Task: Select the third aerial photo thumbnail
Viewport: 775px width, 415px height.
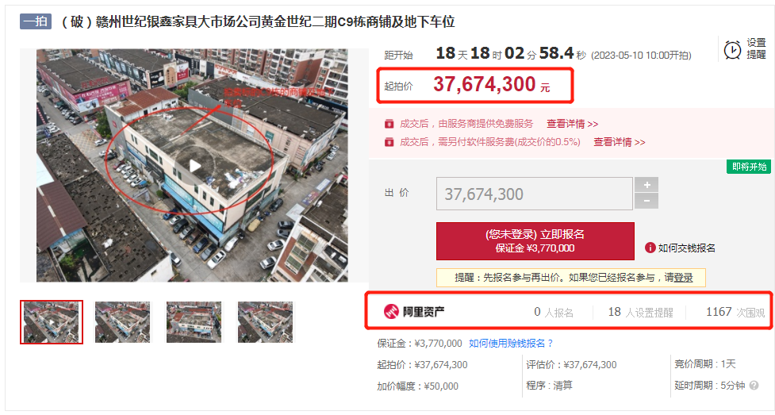Action: click(x=194, y=322)
